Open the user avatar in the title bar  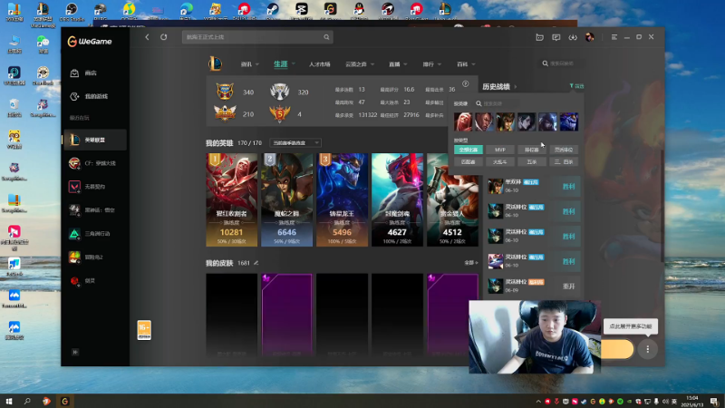[590, 37]
